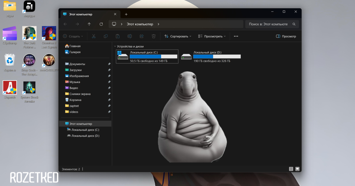Open the three-dot more options menu
355x186 pixels.
tap(236, 36)
